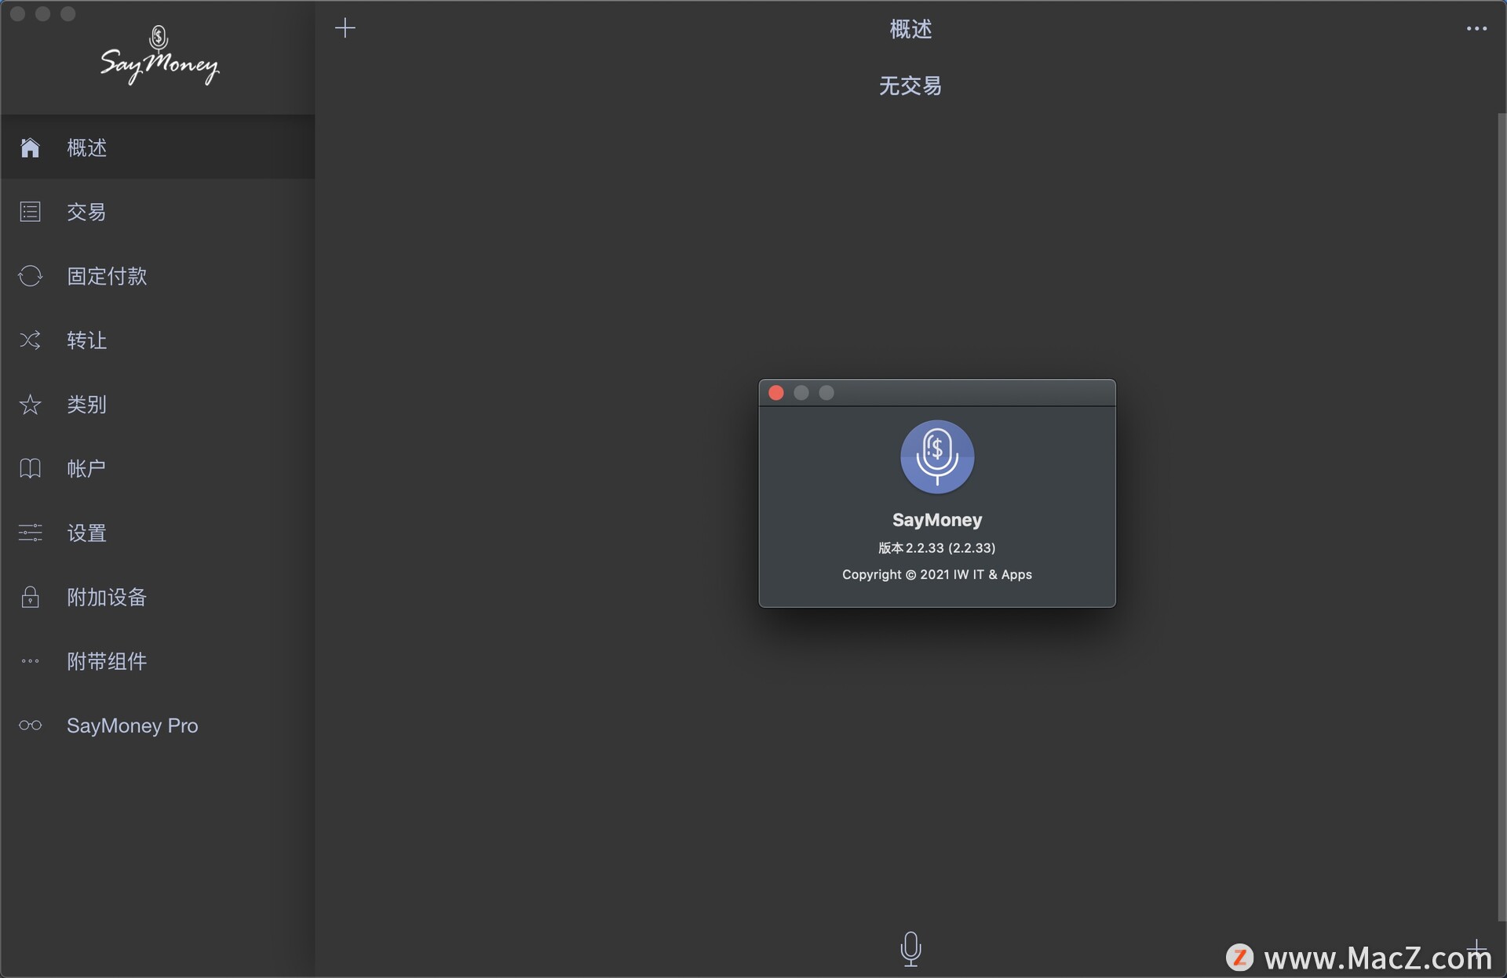Open the three-dot menu at top right
The image size is (1507, 978).
(x=1476, y=29)
